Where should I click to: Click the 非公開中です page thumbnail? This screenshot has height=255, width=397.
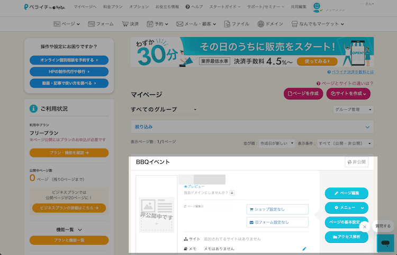click(x=157, y=215)
